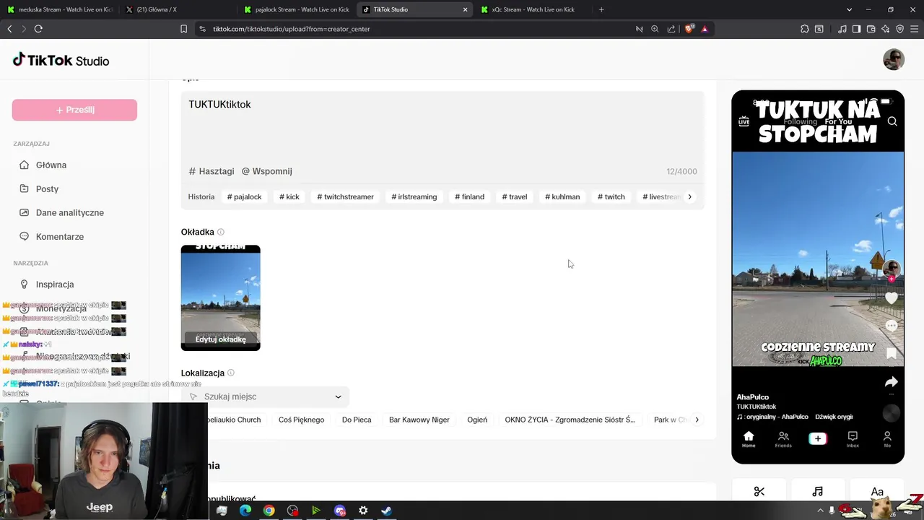
Task: Add the #twitch hashtag suggestion
Action: pyautogui.click(x=611, y=196)
